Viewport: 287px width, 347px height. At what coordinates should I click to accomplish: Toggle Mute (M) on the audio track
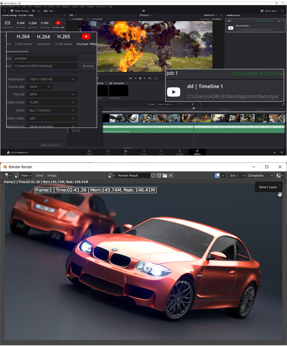(x=78, y=131)
